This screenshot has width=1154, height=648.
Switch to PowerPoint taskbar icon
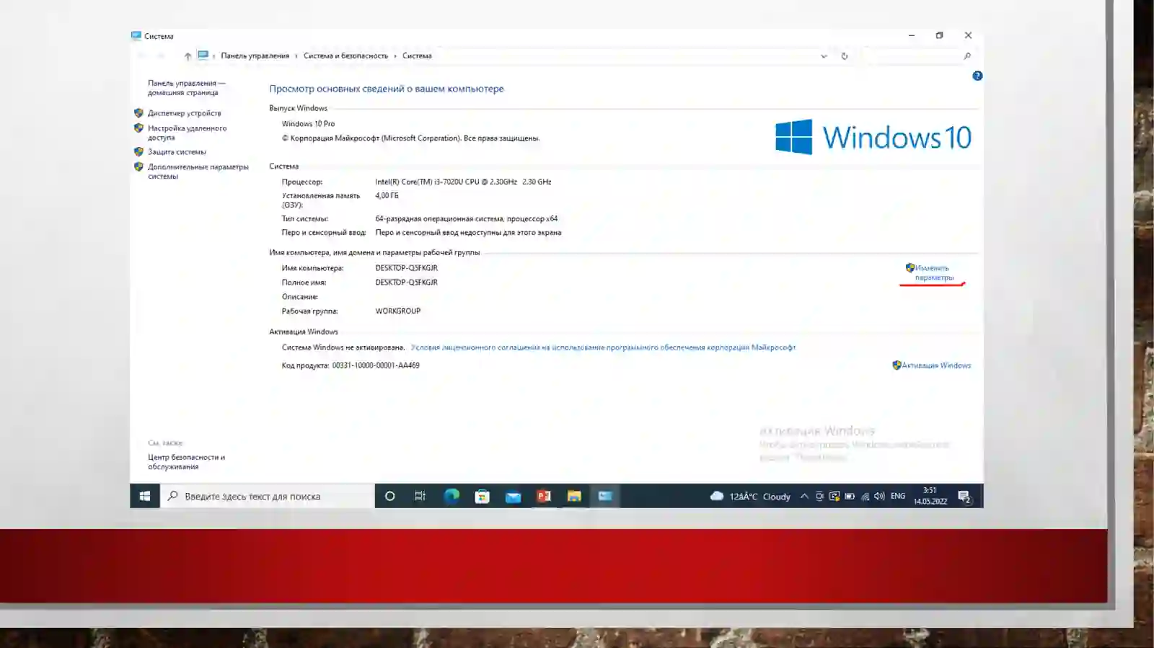(x=544, y=496)
